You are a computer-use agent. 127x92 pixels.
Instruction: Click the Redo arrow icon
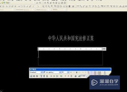click(38, 6)
